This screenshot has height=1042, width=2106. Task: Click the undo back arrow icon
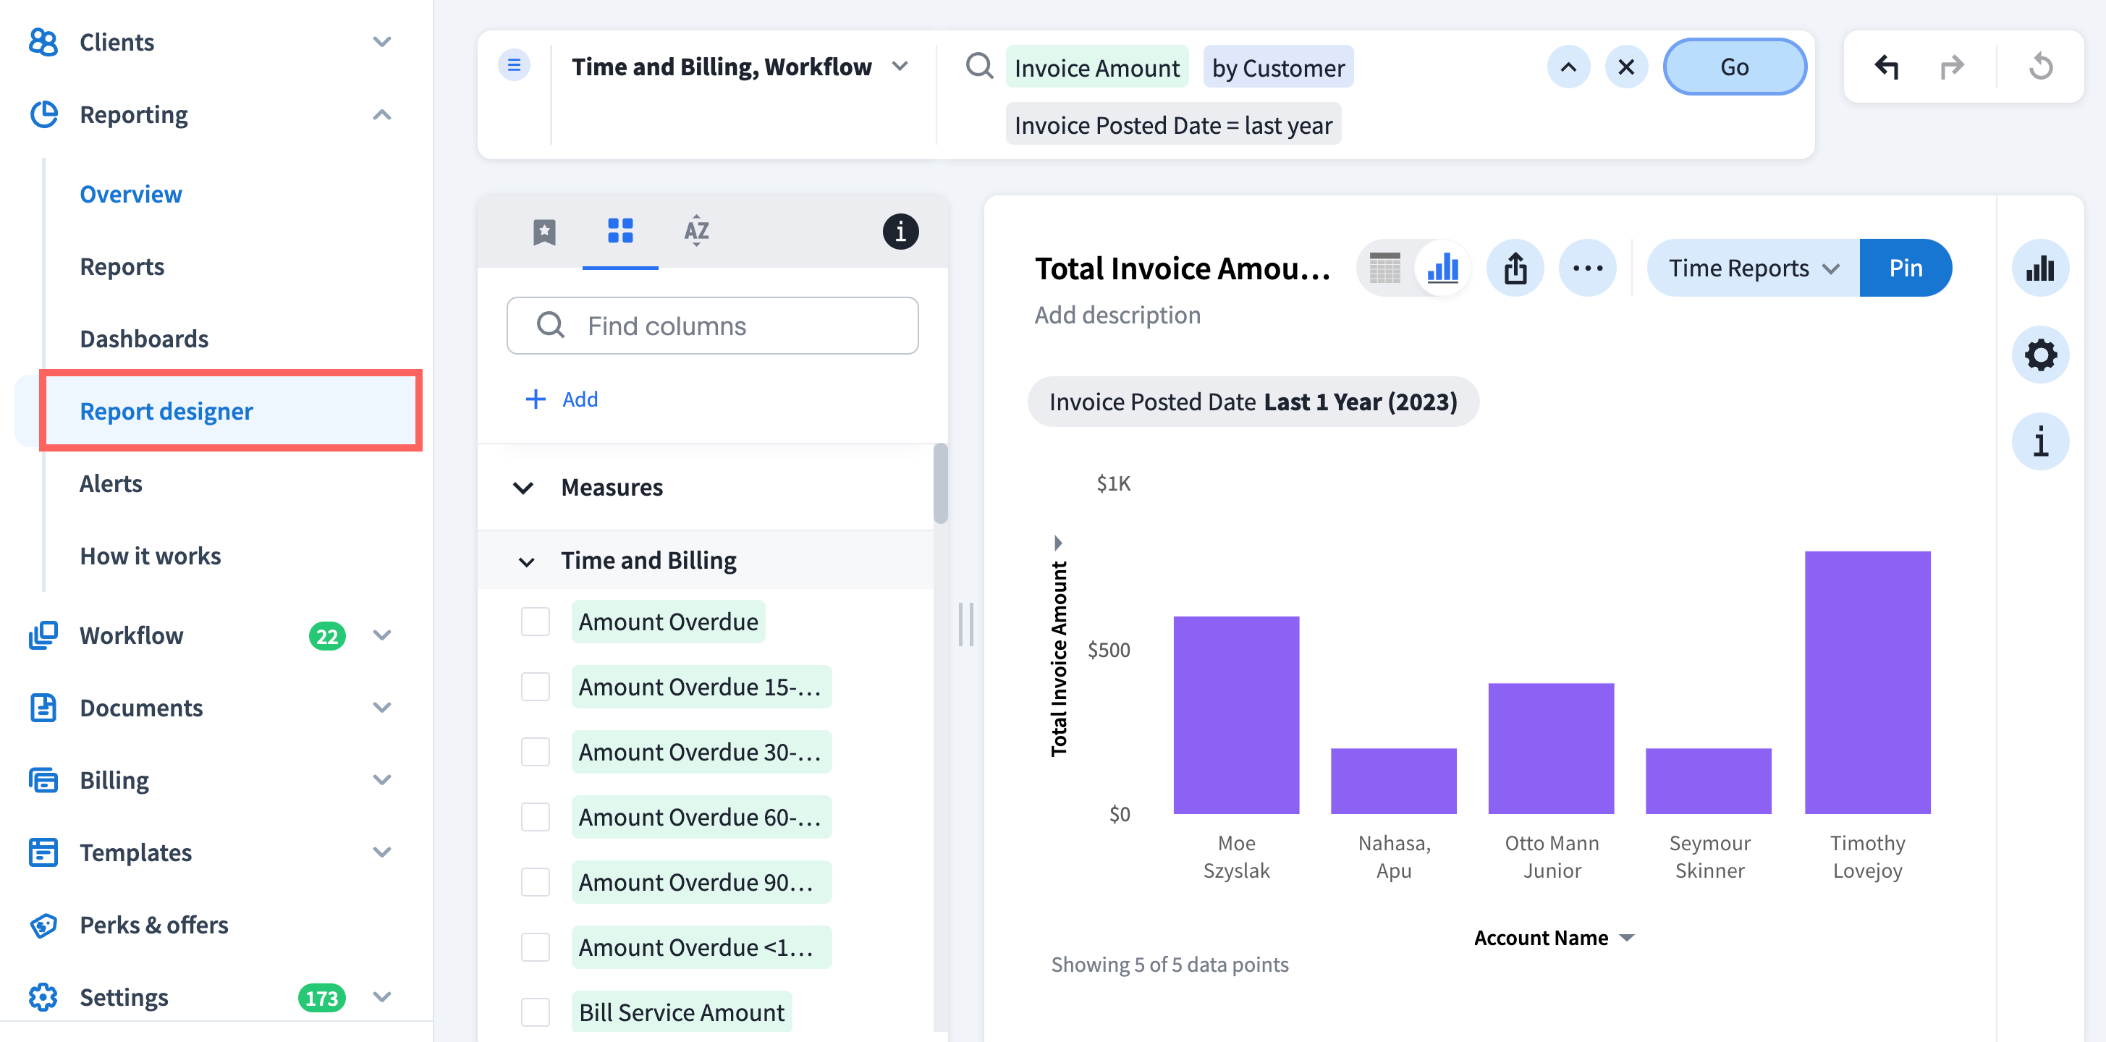pos(1886,67)
